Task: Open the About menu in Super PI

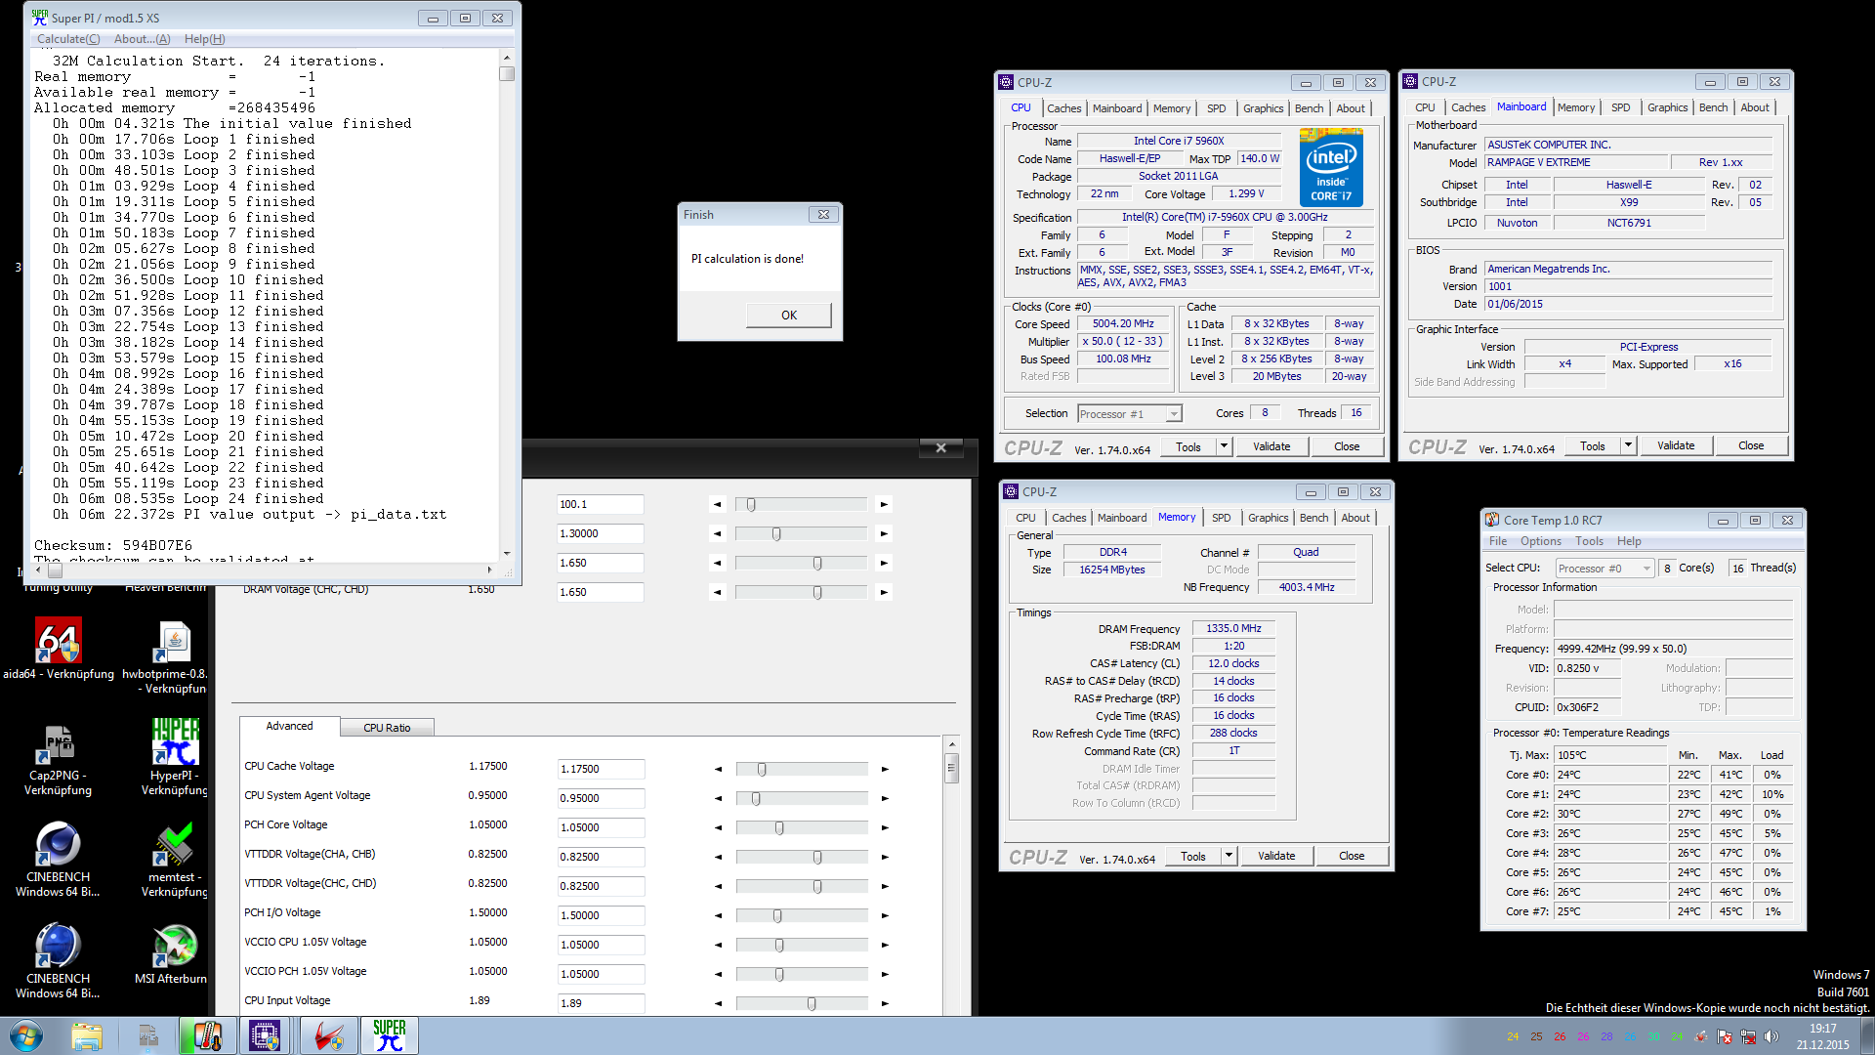Action: click(142, 39)
